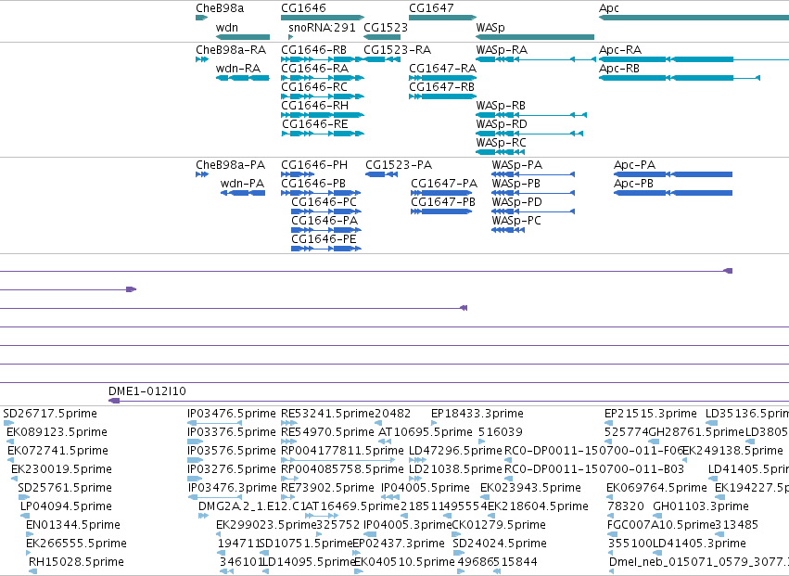Select transcript WASp-RA
The height and width of the screenshot is (576, 789).
coord(536,59)
